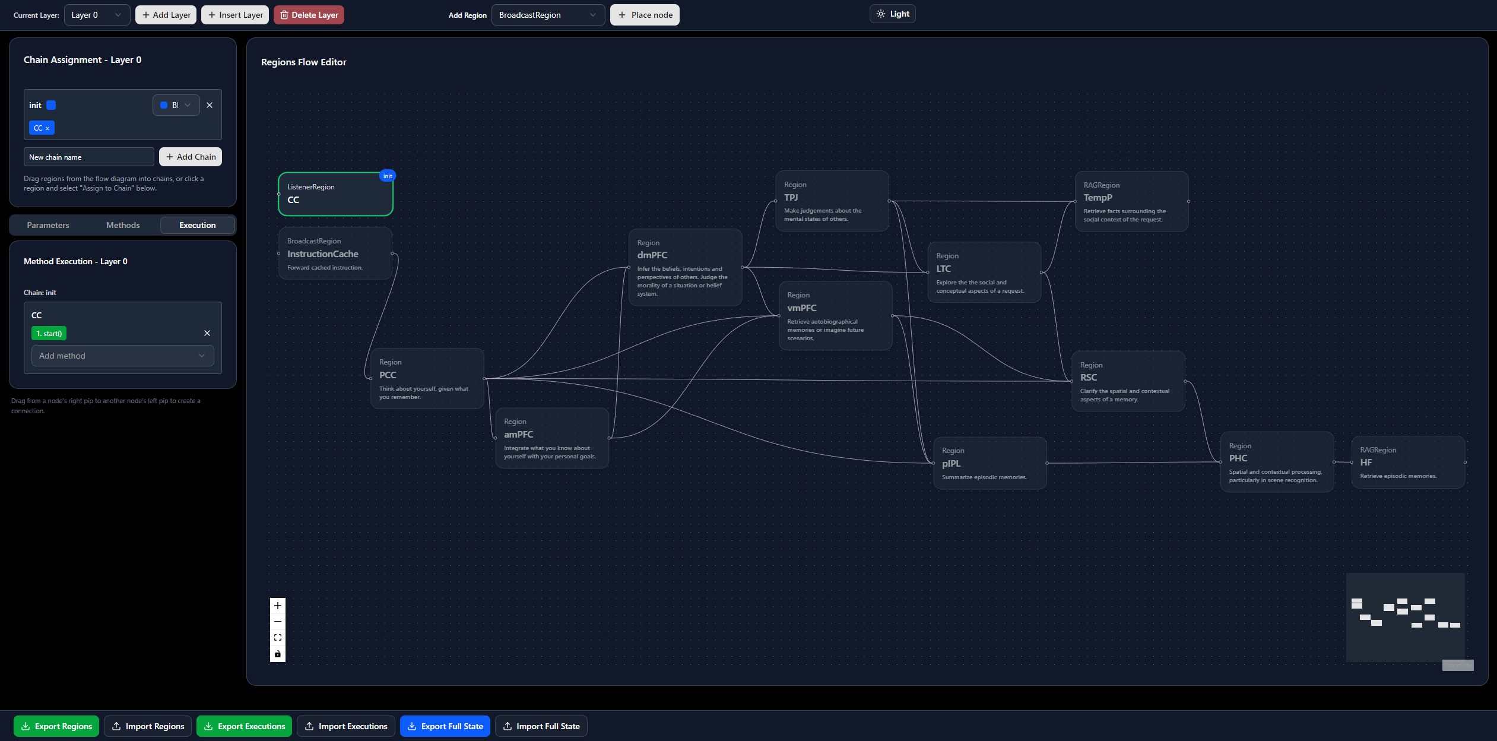Click the minimap in the flow editor

1406,617
